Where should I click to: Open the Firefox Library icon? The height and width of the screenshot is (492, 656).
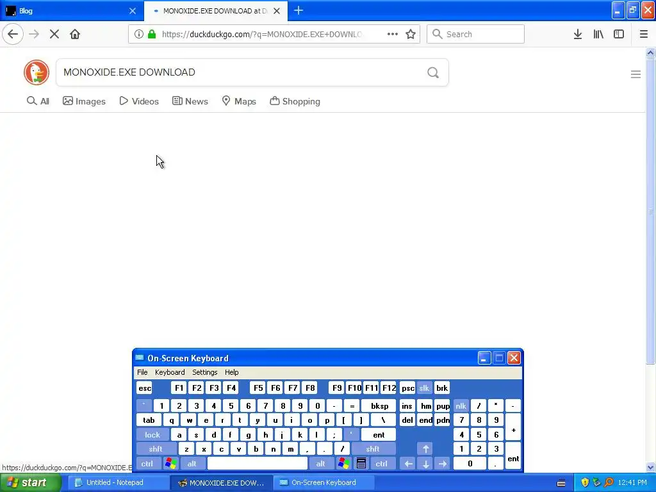tap(598, 34)
